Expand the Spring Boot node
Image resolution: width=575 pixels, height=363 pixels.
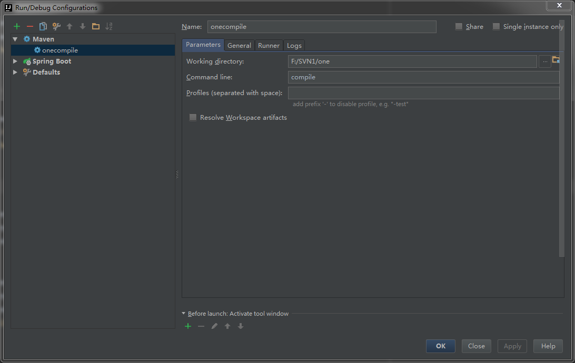tap(15, 61)
